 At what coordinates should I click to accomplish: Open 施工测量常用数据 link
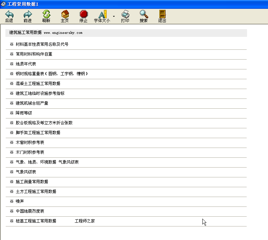tap(32, 182)
